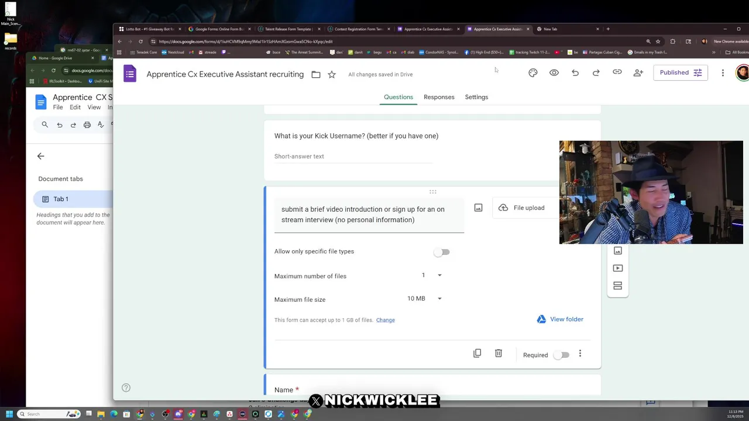Bookmark this page with the address-bar star
The width and height of the screenshot is (749, 421).
point(658,42)
